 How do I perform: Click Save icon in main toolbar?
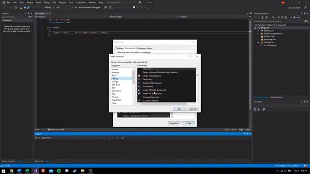(25, 8)
